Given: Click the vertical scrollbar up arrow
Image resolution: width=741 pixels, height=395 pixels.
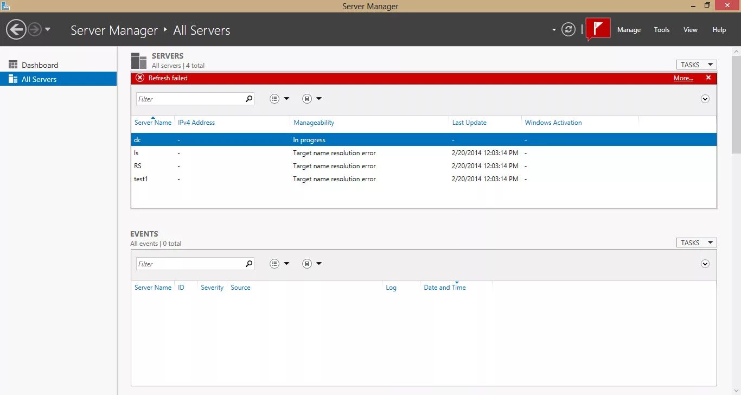Looking at the screenshot, I should tap(736, 51).
